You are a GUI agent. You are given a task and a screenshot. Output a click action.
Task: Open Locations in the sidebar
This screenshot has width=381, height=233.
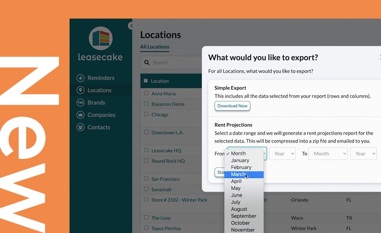100,90
